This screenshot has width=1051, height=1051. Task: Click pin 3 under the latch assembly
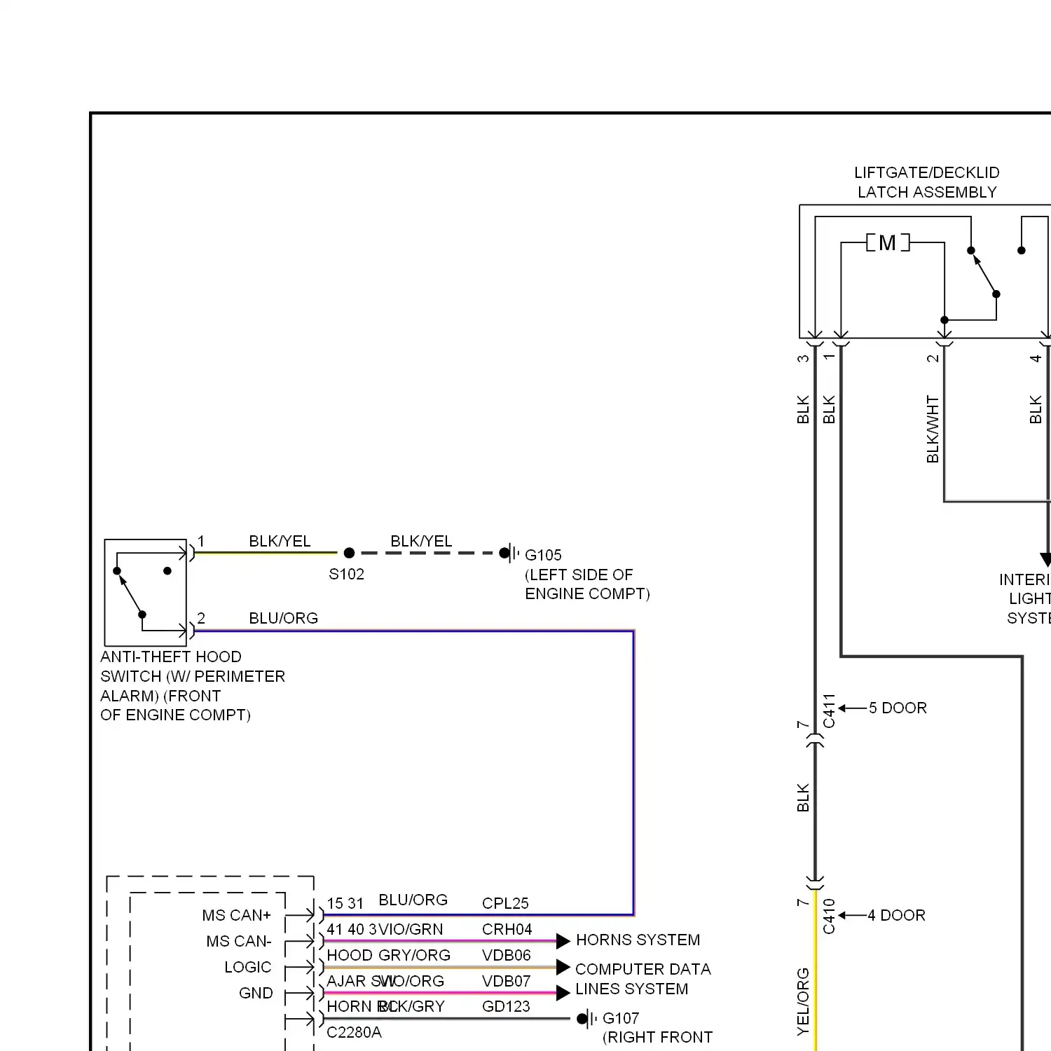coord(803,358)
